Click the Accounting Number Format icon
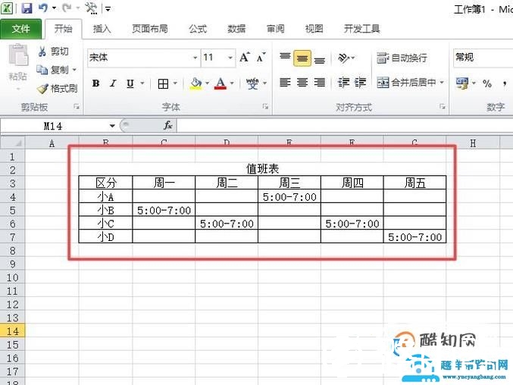Image resolution: width=513 pixels, height=385 pixels. pyautogui.click(x=462, y=83)
